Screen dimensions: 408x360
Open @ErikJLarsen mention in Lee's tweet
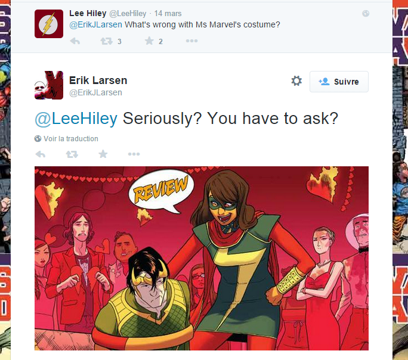pyautogui.click(x=95, y=24)
